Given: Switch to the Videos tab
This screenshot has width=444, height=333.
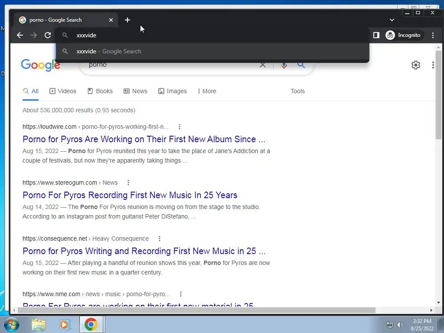Looking at the screenshot, I should [x=63, y=91].
